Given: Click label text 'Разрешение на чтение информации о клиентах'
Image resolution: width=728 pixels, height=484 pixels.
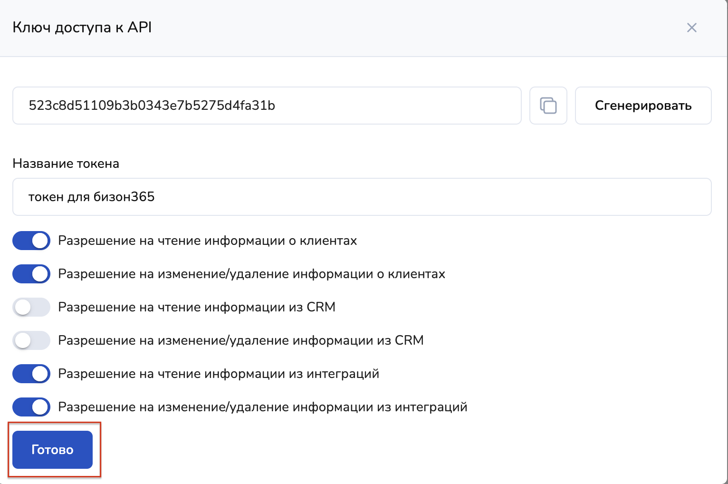Looking at the screenshot, I should click(x=207, y=241).
